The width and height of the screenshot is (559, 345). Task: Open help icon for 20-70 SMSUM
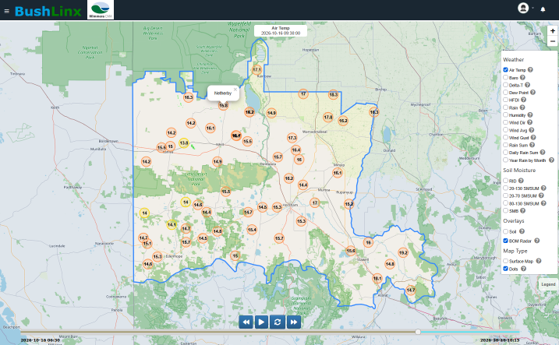[542, 195]
